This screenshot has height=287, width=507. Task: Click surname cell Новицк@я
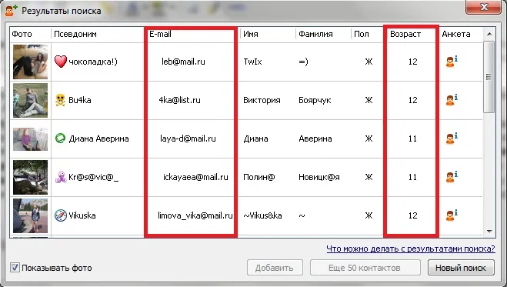[x=319, y=177]
